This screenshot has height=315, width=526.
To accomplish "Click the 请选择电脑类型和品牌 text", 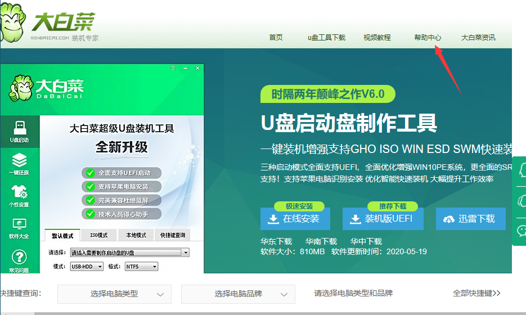I will click(x=353, y=293).
